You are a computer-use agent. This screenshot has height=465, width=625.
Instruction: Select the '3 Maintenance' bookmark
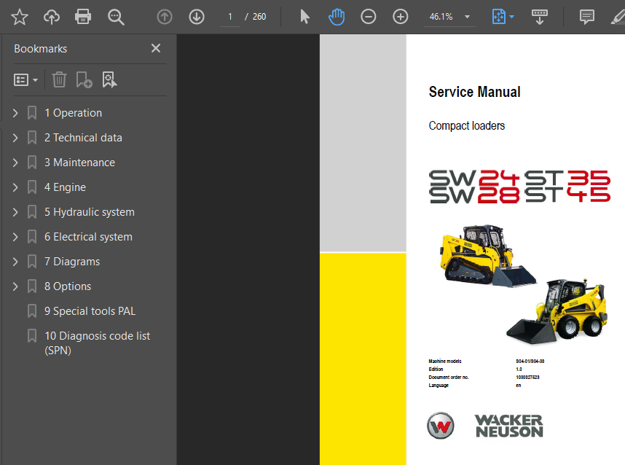tap(79, 162)
